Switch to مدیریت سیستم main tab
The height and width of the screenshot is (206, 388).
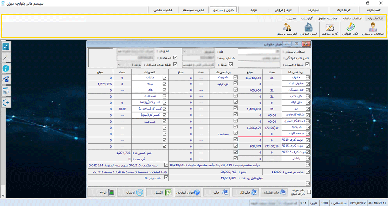194,10
